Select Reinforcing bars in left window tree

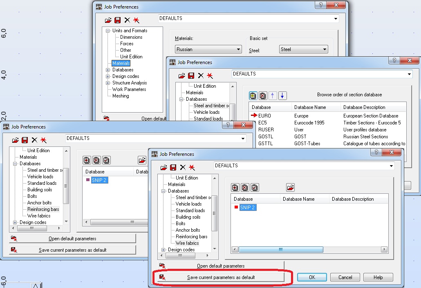(43, 209)
